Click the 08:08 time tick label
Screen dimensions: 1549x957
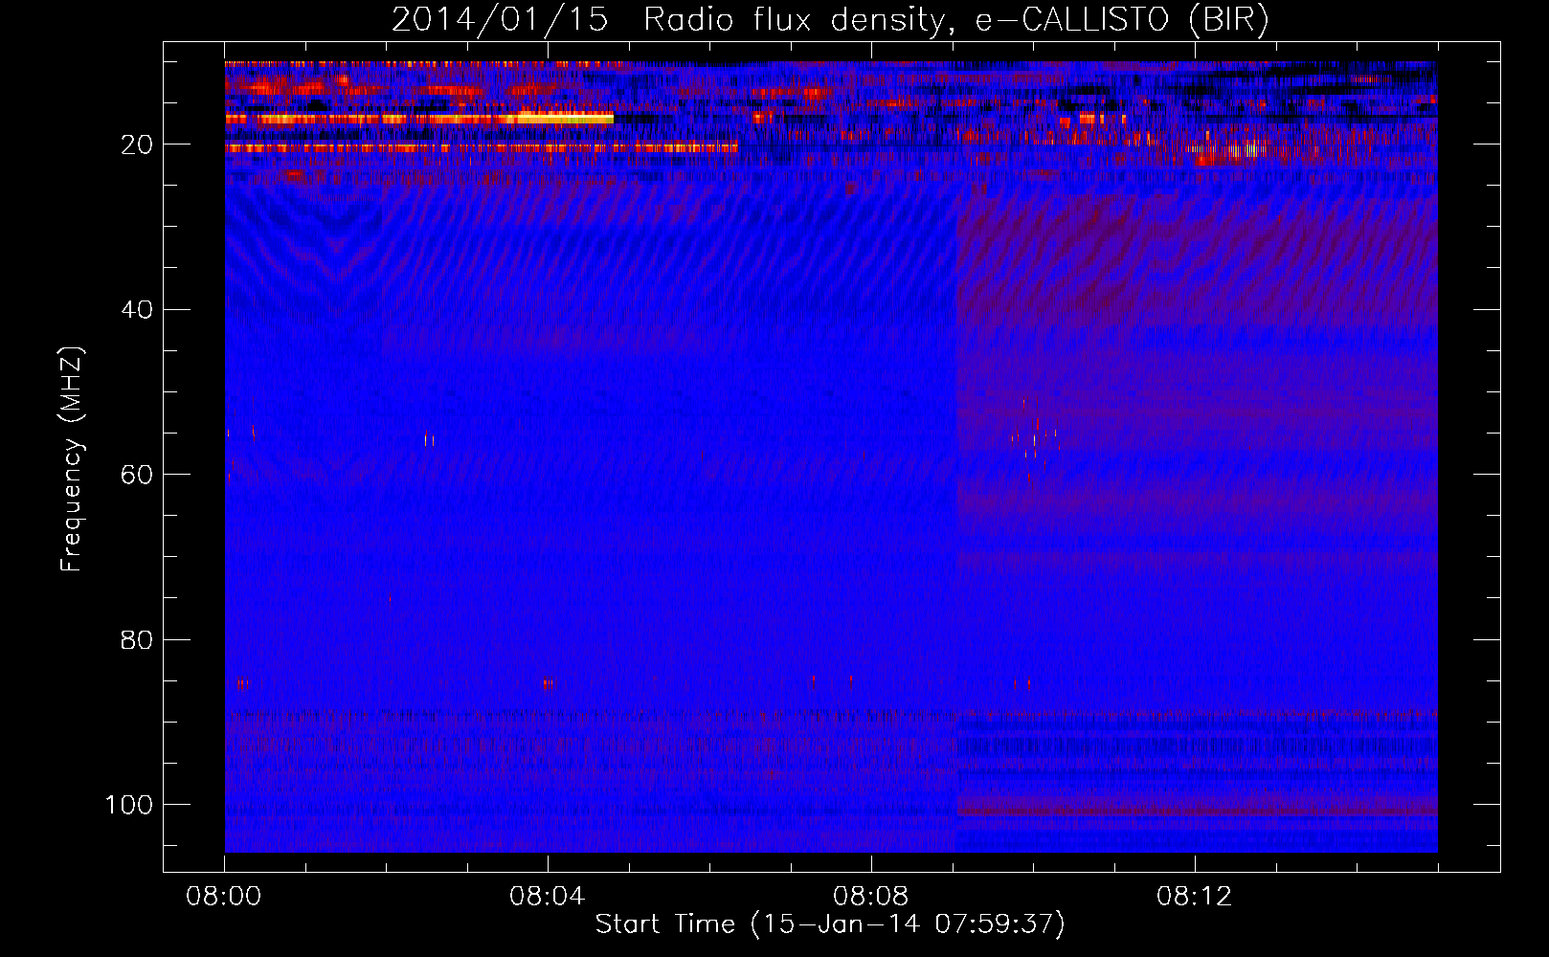coord(871,897)
